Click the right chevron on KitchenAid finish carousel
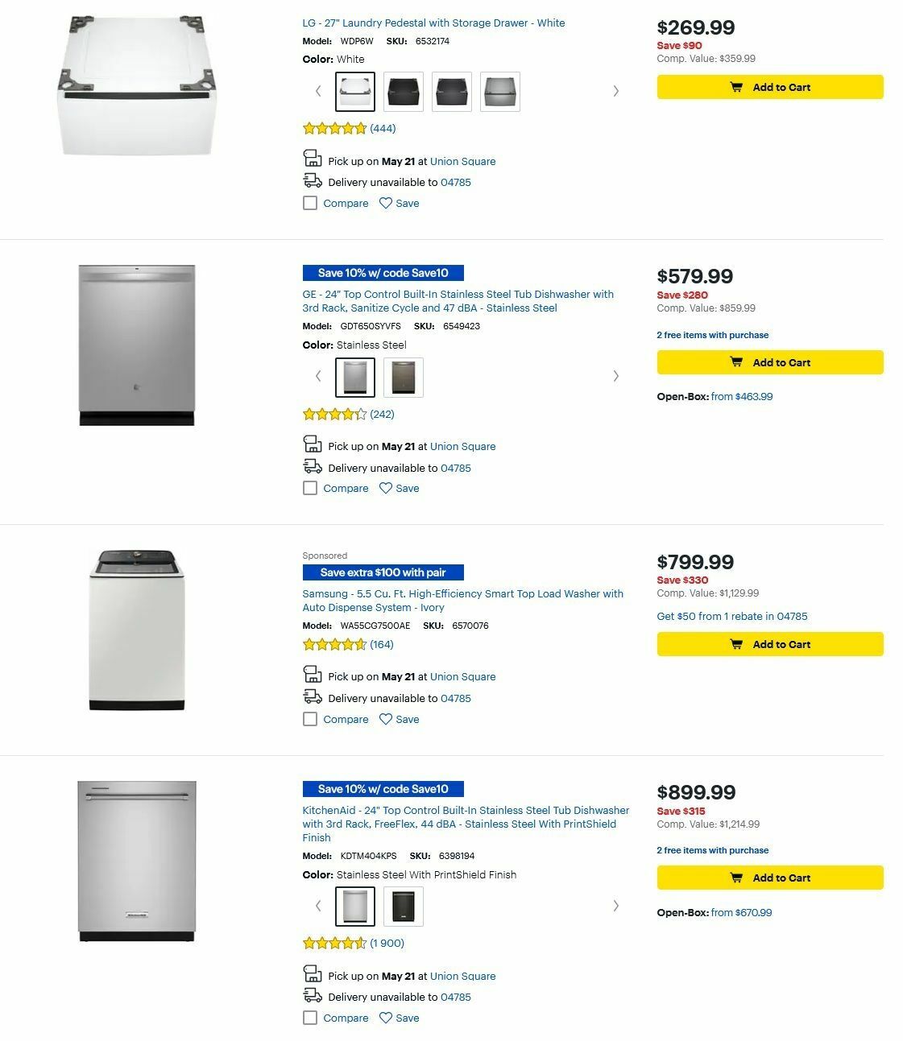This screenshot has height=1041, width=903. (616, 905)
